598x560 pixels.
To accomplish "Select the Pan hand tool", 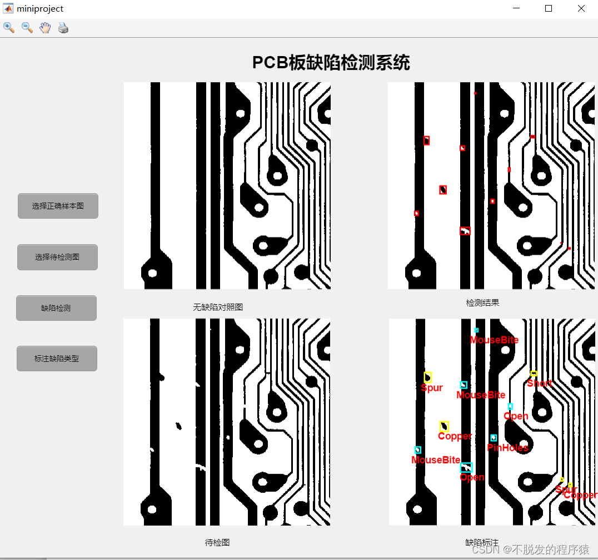I will [45, 27].
